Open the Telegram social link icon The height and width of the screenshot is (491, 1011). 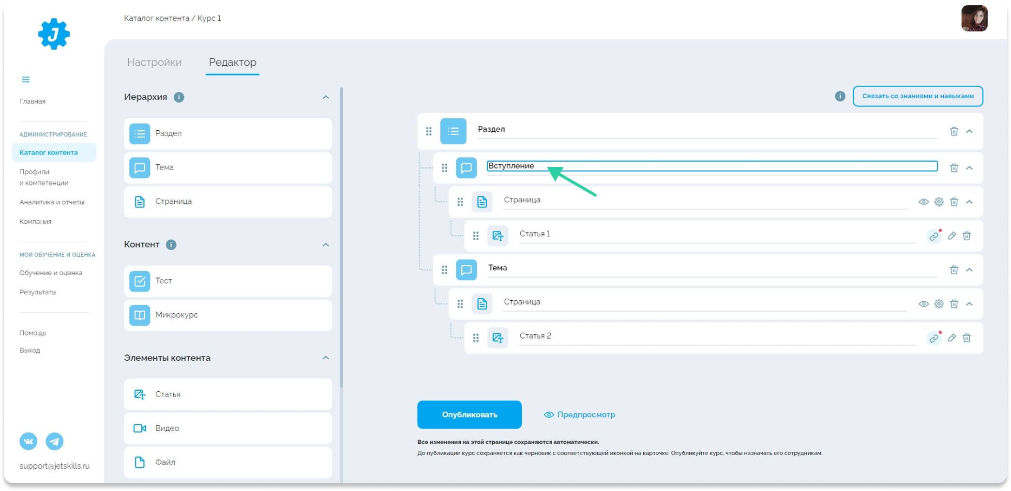coord(55,441)
